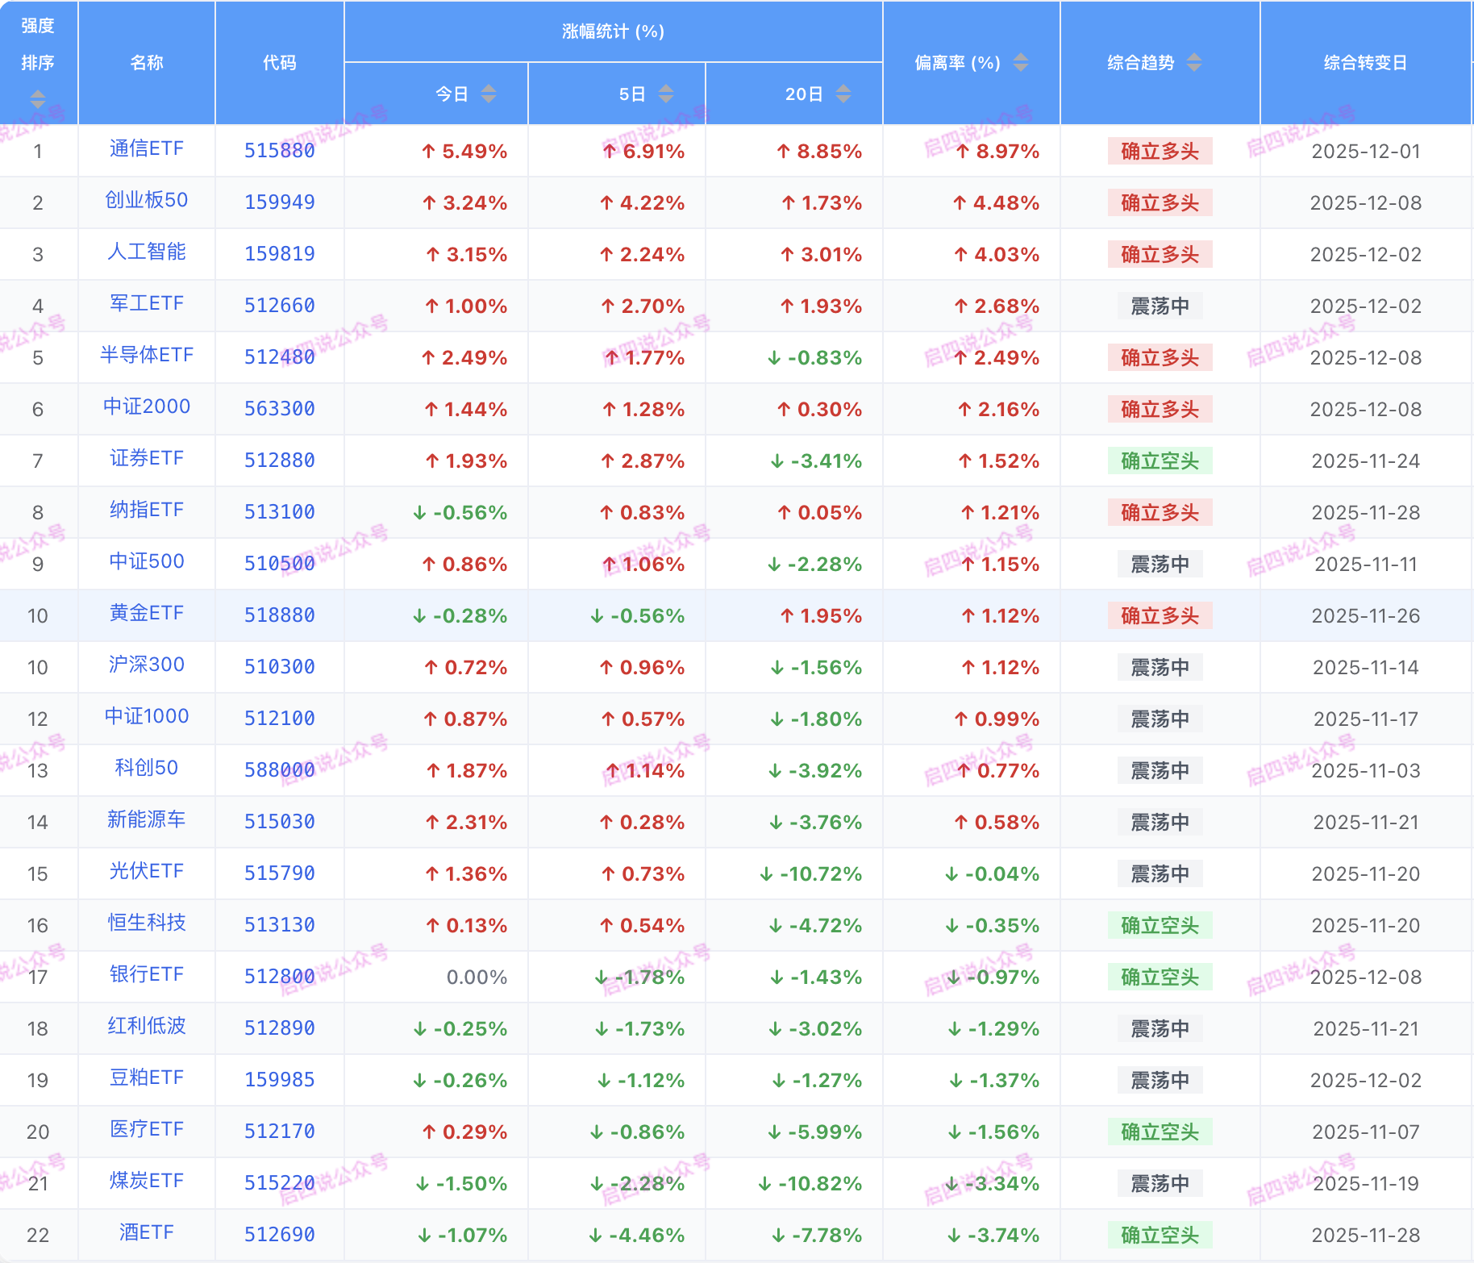Select the highlighted 黄金ETF row name
The image size is (1474, 1263).
(147, 614)
